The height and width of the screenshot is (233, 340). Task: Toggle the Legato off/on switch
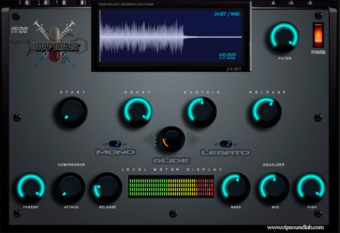click(226, 144)
